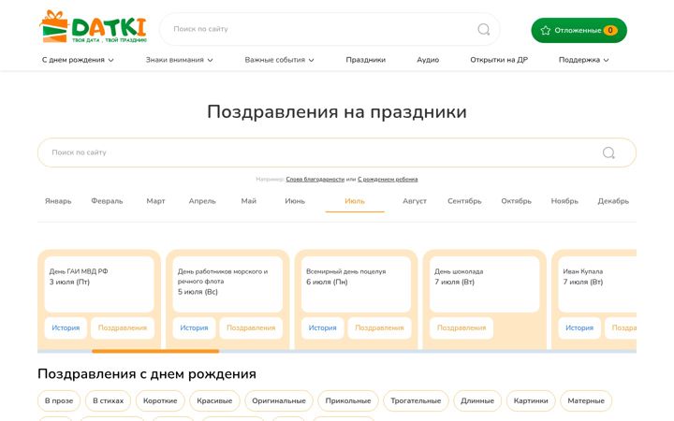Open the Отложенные saved items button

579,30
